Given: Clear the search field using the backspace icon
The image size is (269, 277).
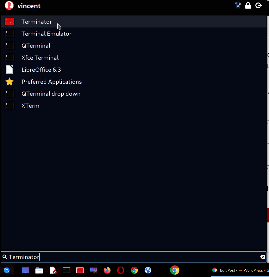Looking at the screenshot, I should tap(262, 257).
